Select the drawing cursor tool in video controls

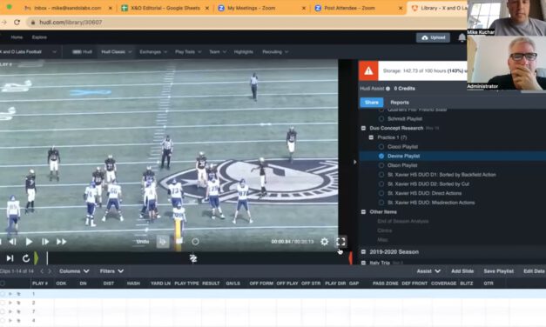point(163,242)
